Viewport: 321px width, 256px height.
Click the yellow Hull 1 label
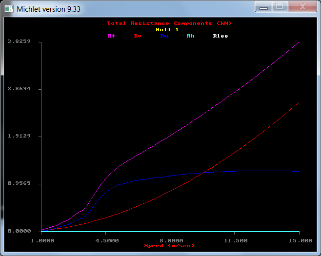pyautogui.click(x=167, y=30)
